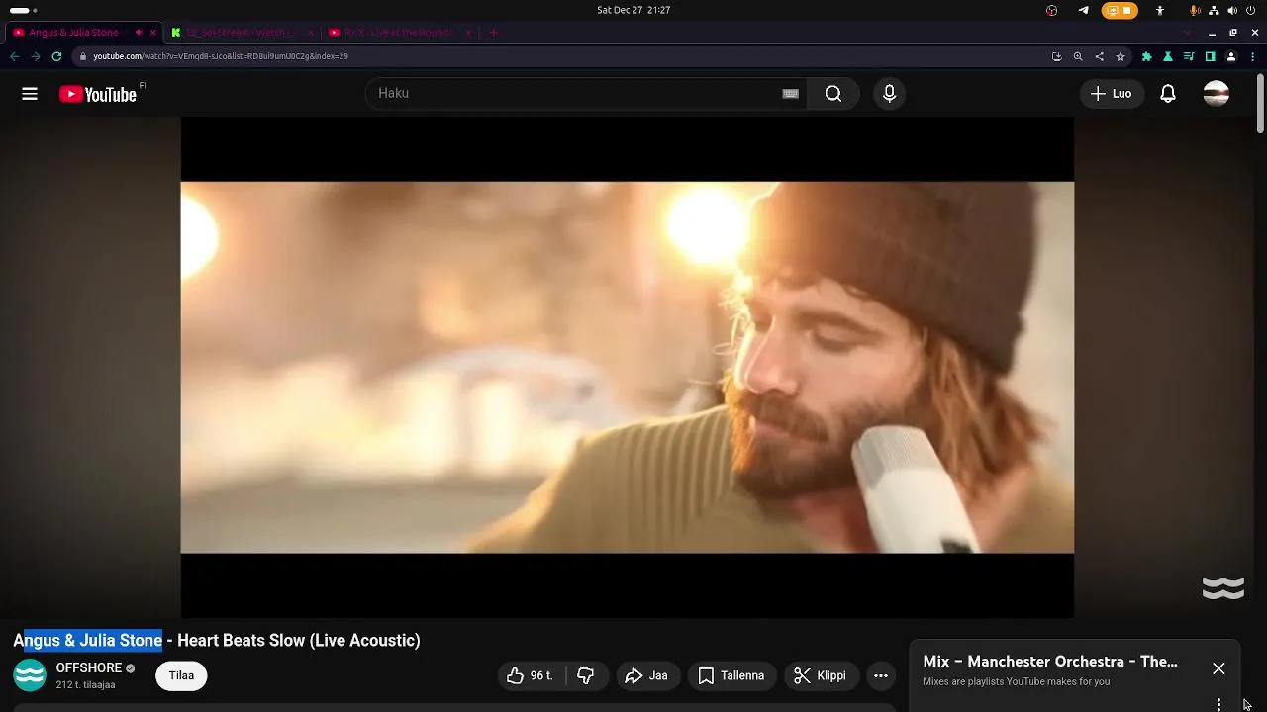Click the magnifier search button
Viewport: 1267px width, 712px height.
tap(833, 94)
